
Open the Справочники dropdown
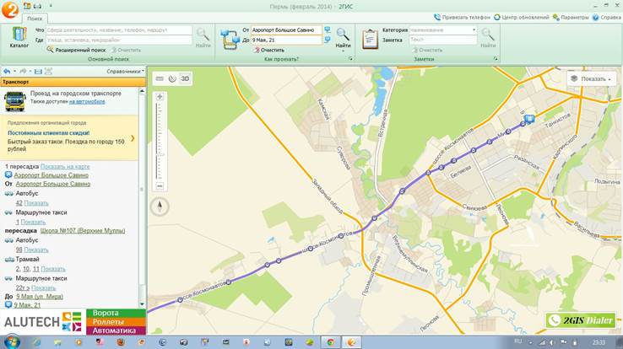[x=126, y=72]
